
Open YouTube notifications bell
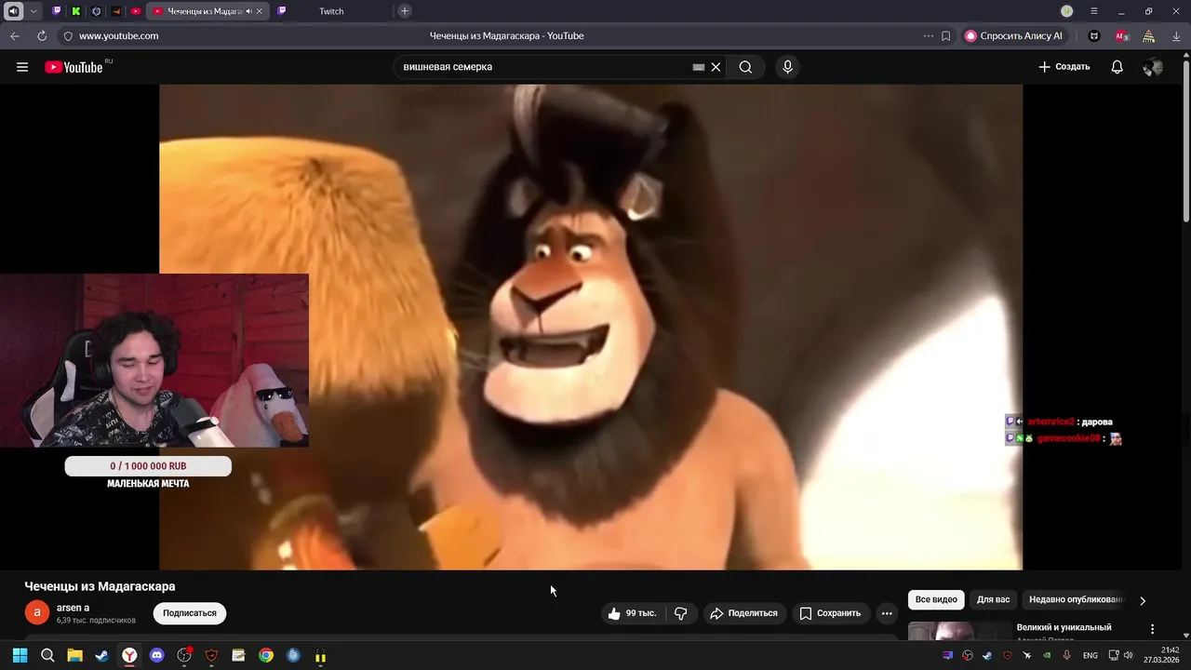coord(1117,67)
